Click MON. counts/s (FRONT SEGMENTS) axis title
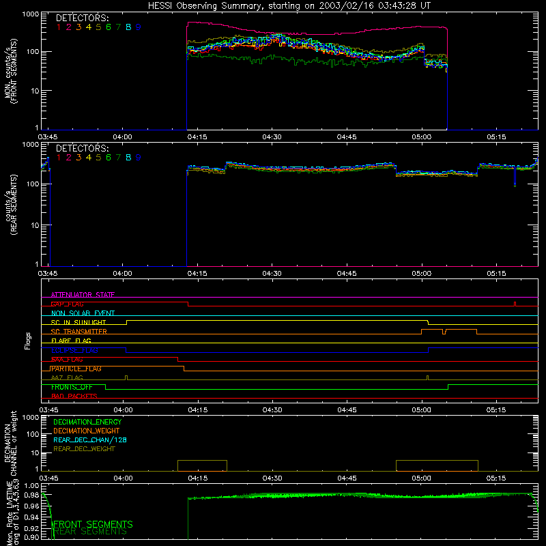Image resolution: width=546 pixels, height=546 pixels. (10, 72)
